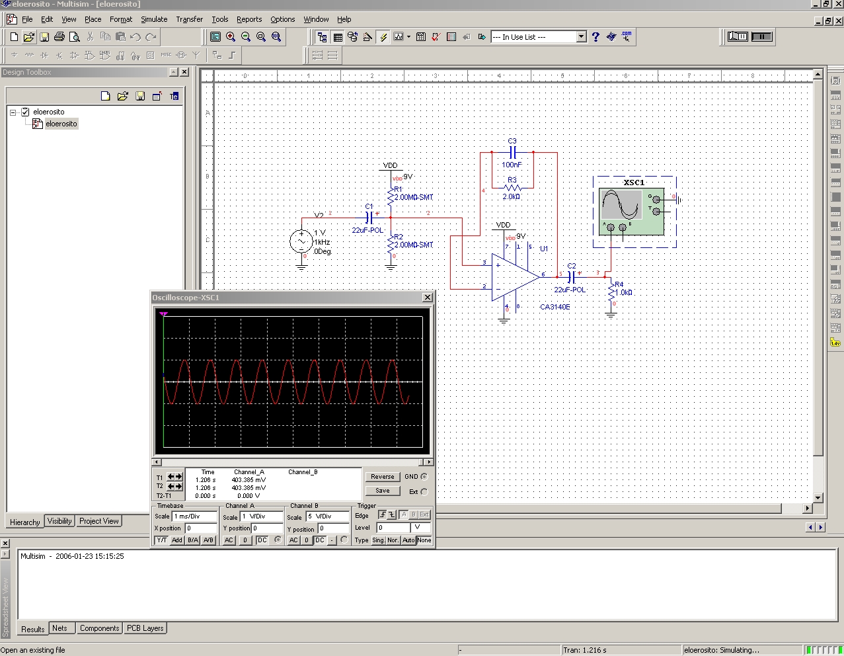This screenshot has height=656, width=844.
Task: Undo the last action with the toolbar arrow
Action: [x=135, y=37]
